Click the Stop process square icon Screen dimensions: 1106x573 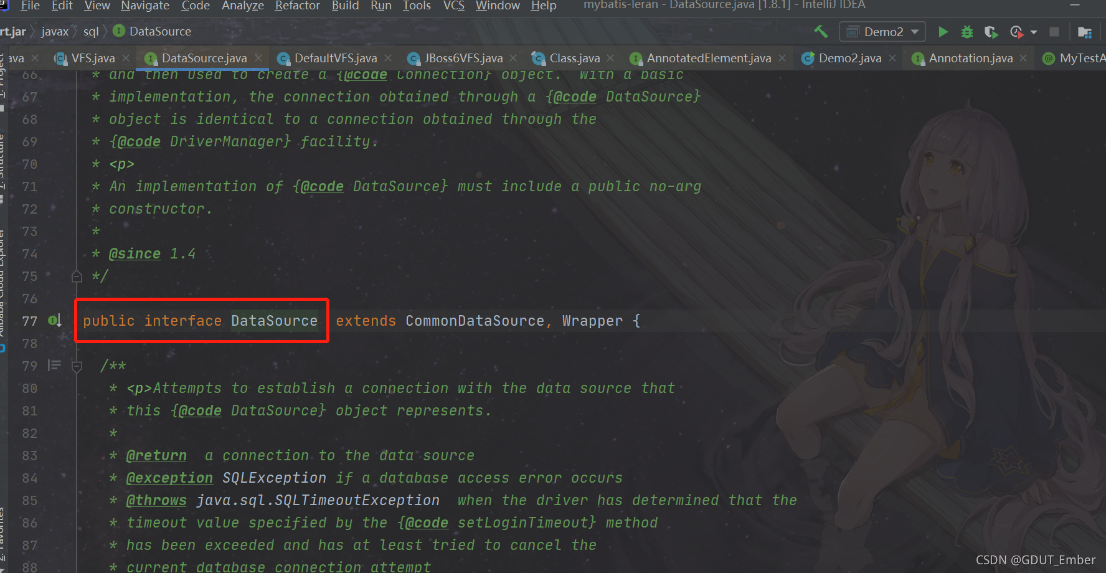[1054, 32]
